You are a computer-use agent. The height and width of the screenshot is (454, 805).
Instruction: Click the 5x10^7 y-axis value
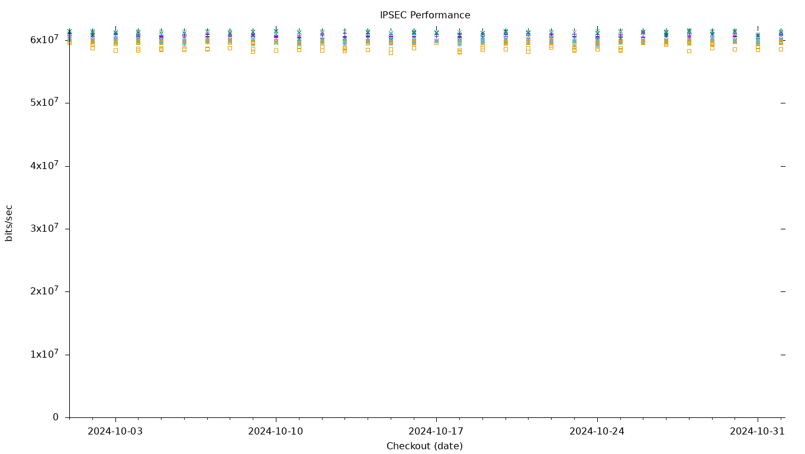pyautogui.click(x=44, y=102)
